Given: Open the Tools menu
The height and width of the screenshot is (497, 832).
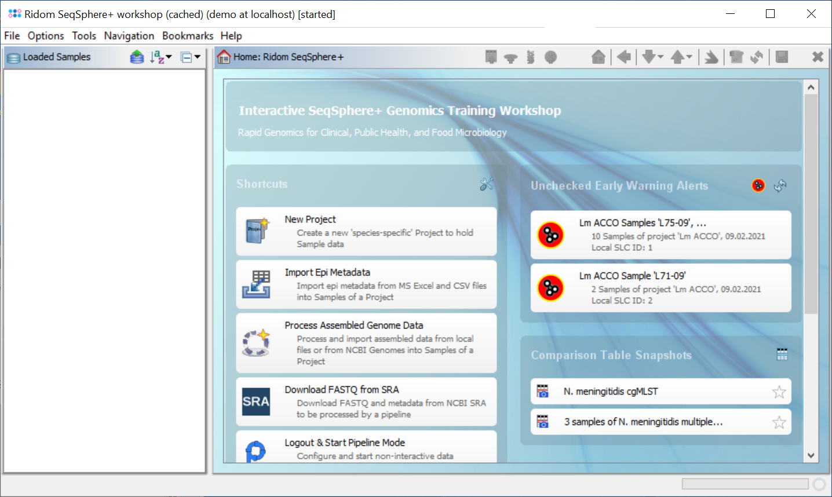Looking at the screenshot, I should [84, 36].
